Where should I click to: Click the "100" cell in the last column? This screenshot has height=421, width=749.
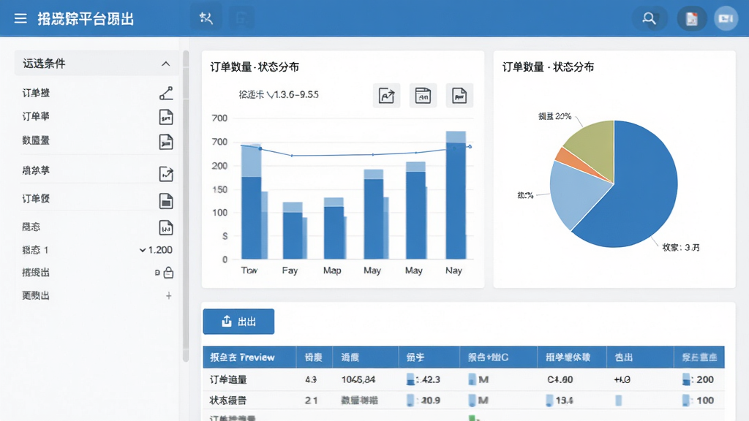(x=705, y=400)
